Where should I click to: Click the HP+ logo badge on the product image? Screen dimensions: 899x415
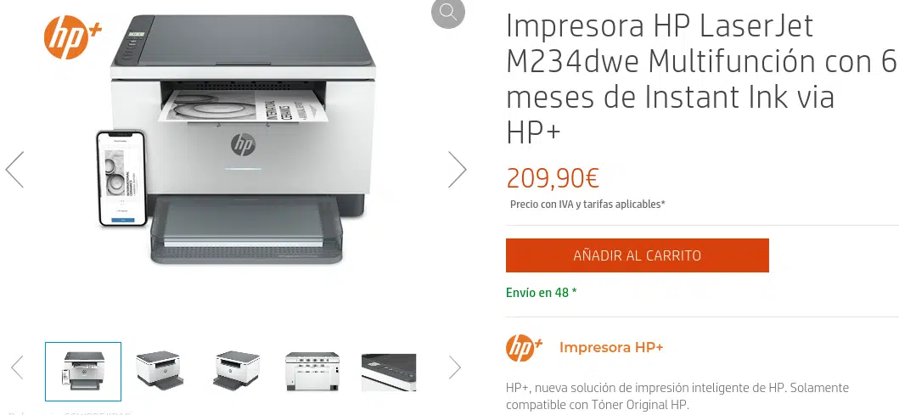71,37
